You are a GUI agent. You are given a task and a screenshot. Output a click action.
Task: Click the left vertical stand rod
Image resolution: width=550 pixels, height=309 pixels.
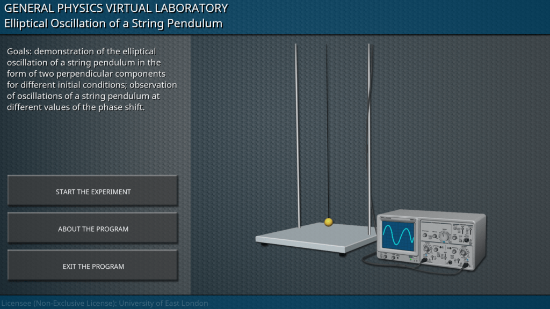pyautogui.click(x=297, y=134)
